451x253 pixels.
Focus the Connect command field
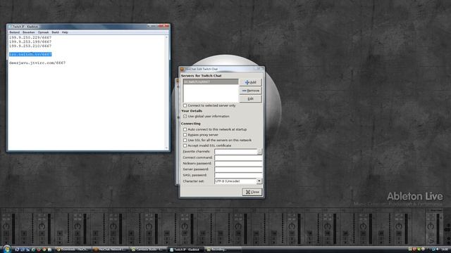coord(238,157)
